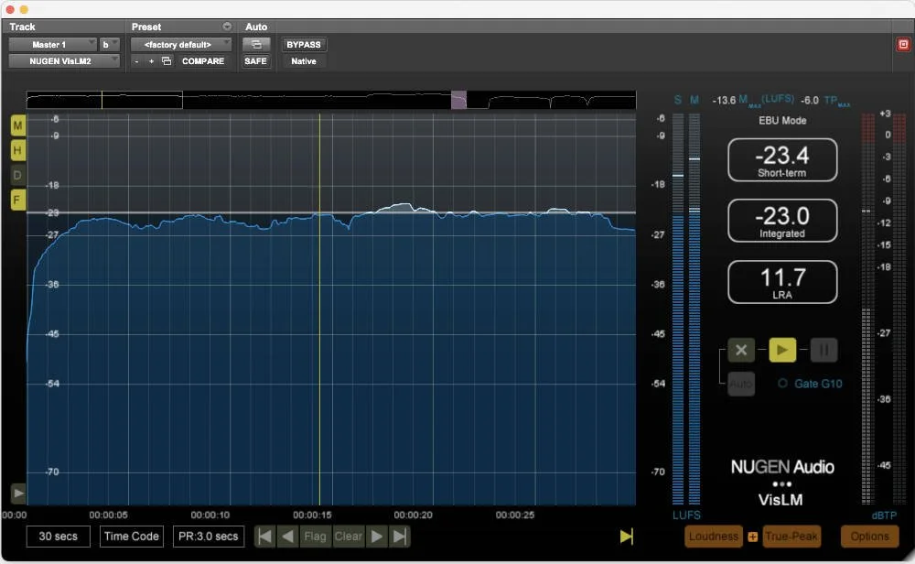Click the overview history strip

click(x=331, y=100)
